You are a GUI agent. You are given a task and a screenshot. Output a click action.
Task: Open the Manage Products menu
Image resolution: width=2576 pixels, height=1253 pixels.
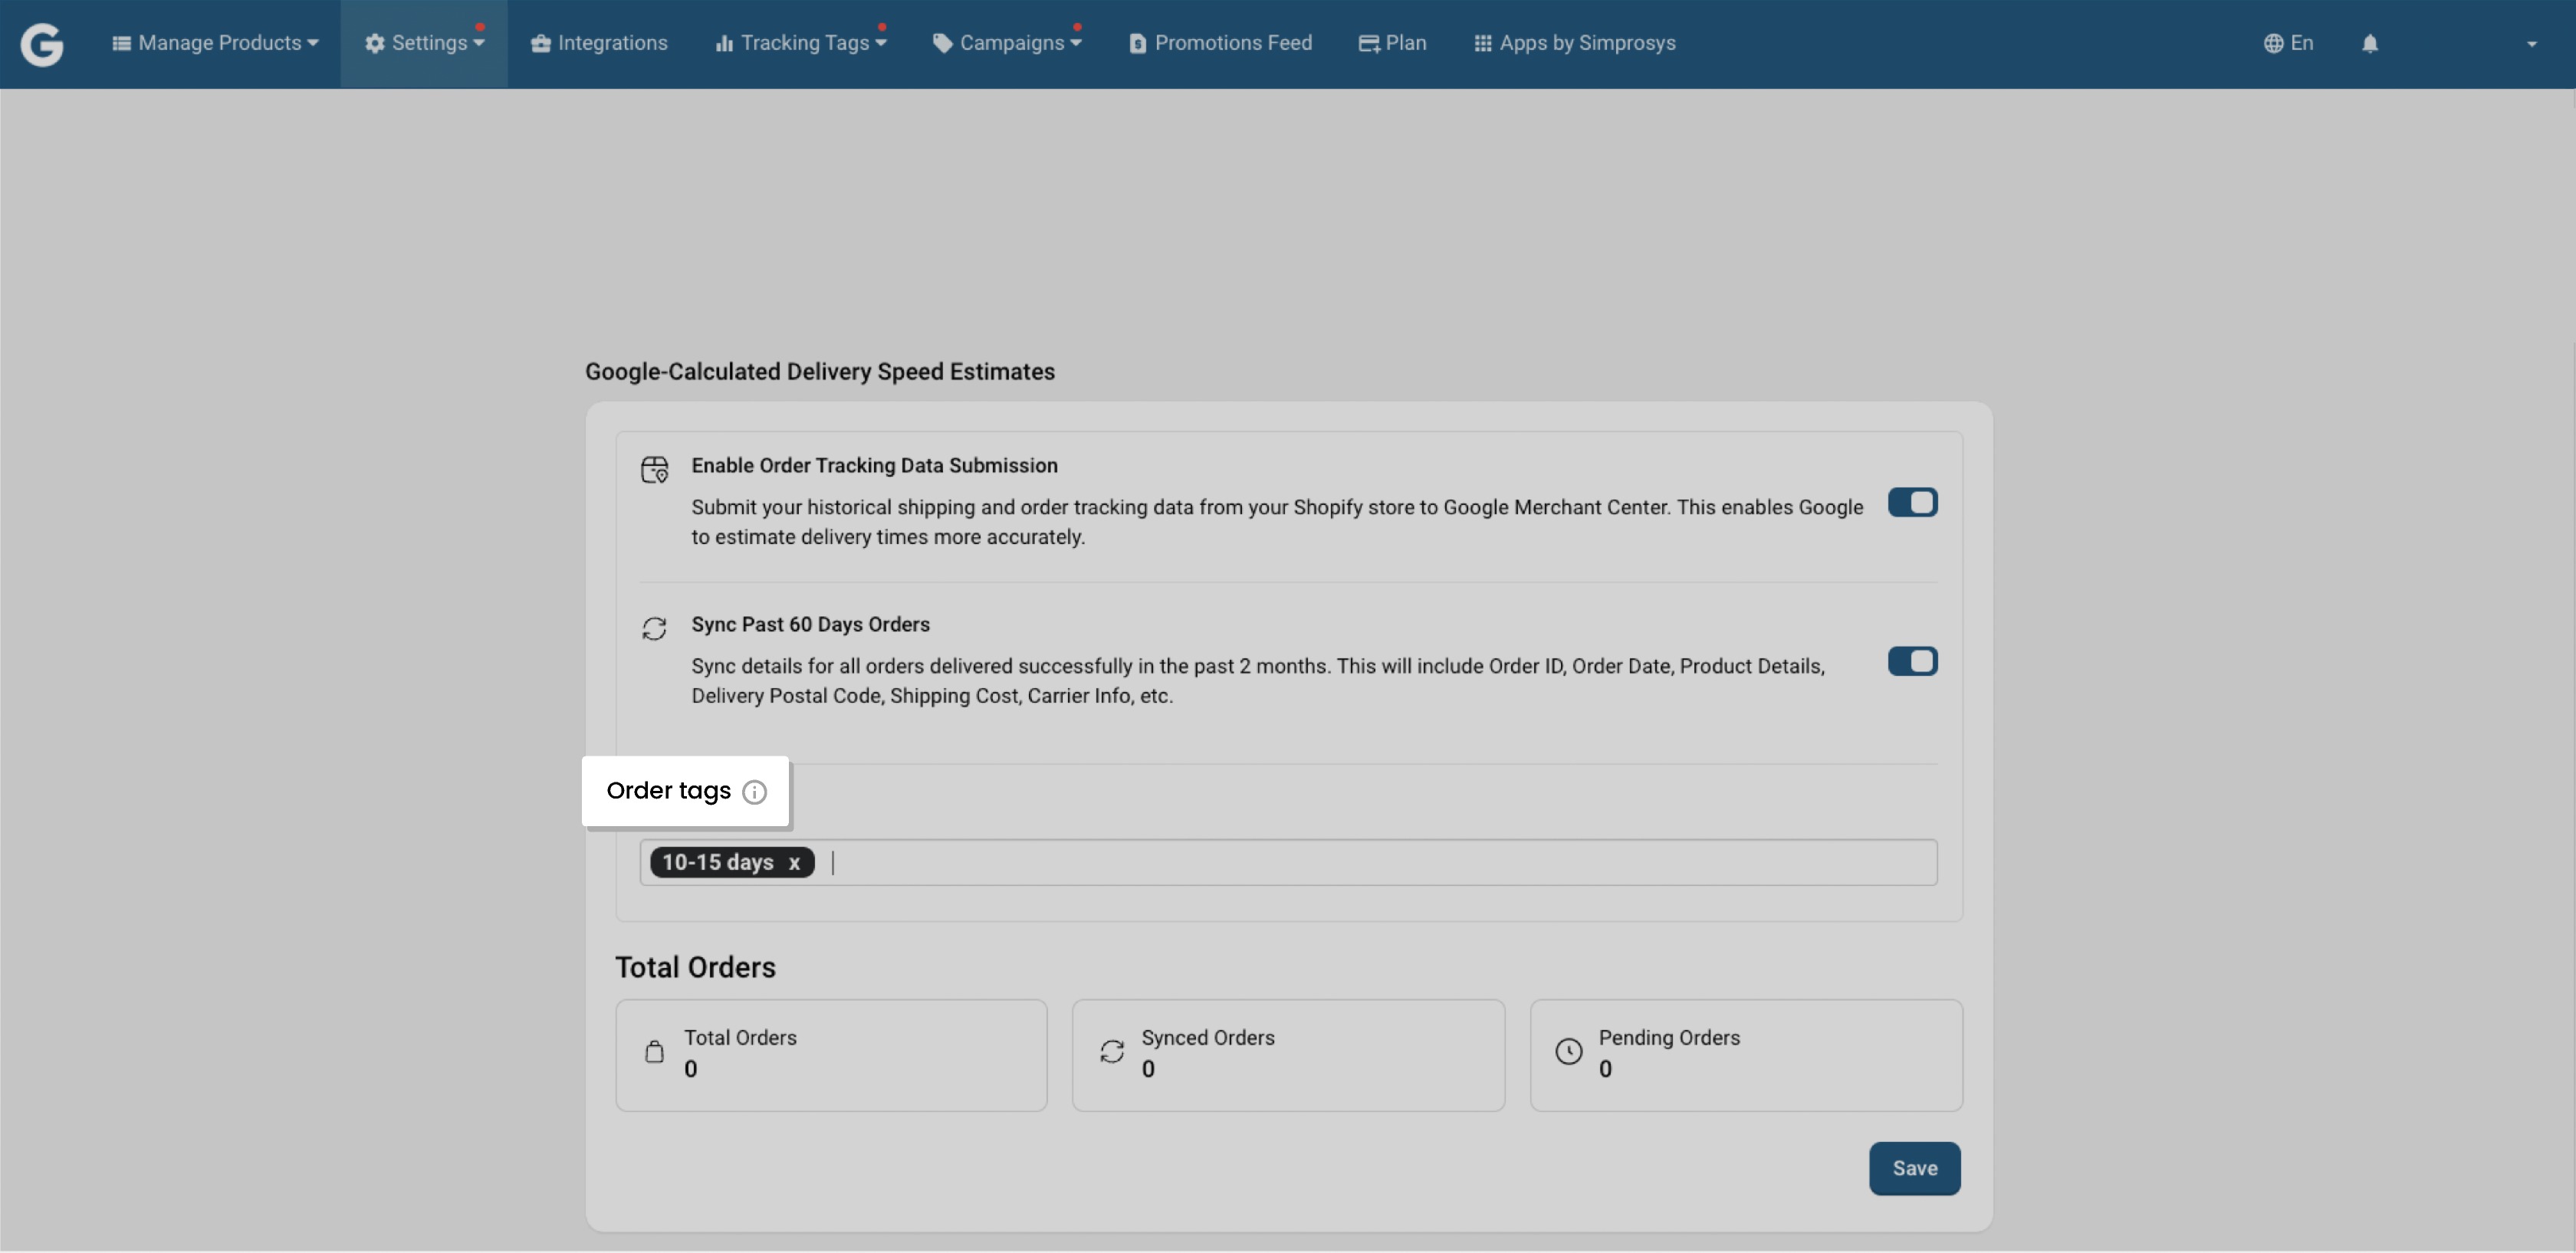tap(215, 43)
